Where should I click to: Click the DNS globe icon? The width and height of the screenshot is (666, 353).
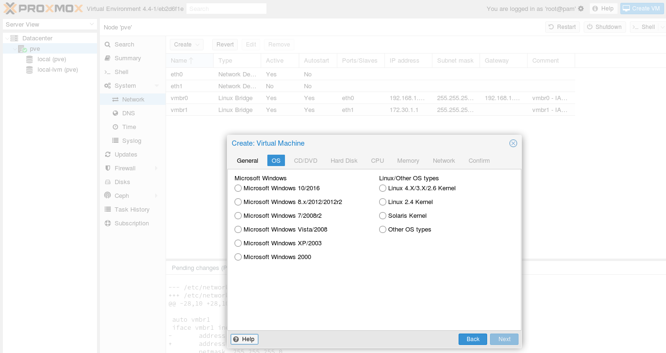pos(115,113)
